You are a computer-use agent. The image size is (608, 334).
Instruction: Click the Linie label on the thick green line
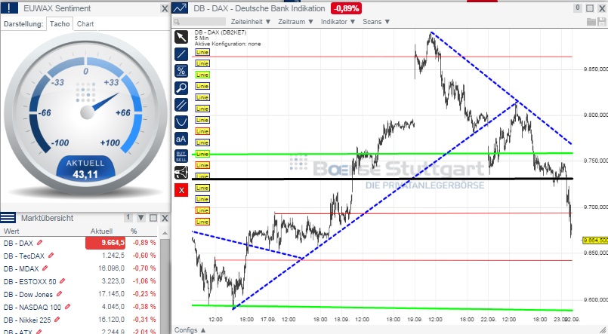[202, 154]
